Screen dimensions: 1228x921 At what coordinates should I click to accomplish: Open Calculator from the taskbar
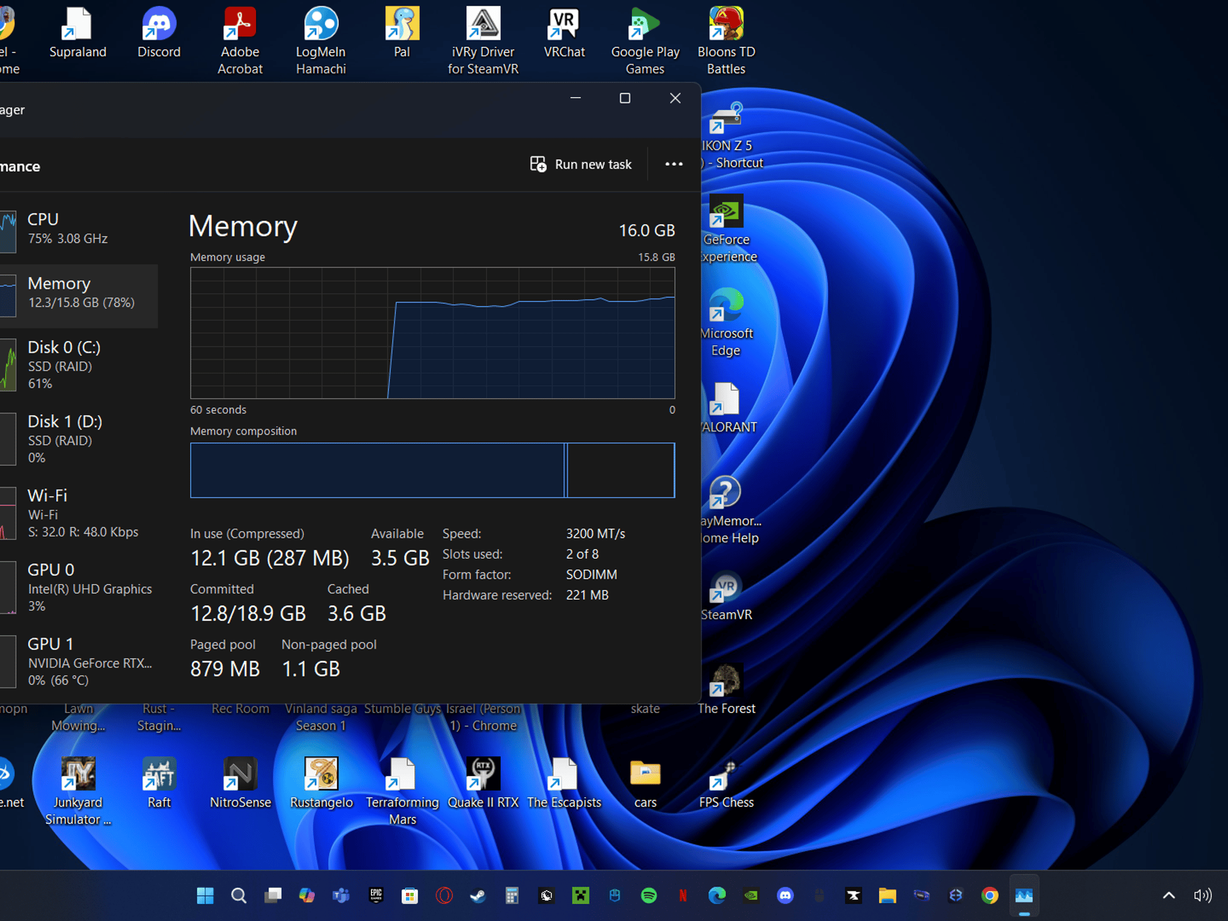[x=511, y=895]
